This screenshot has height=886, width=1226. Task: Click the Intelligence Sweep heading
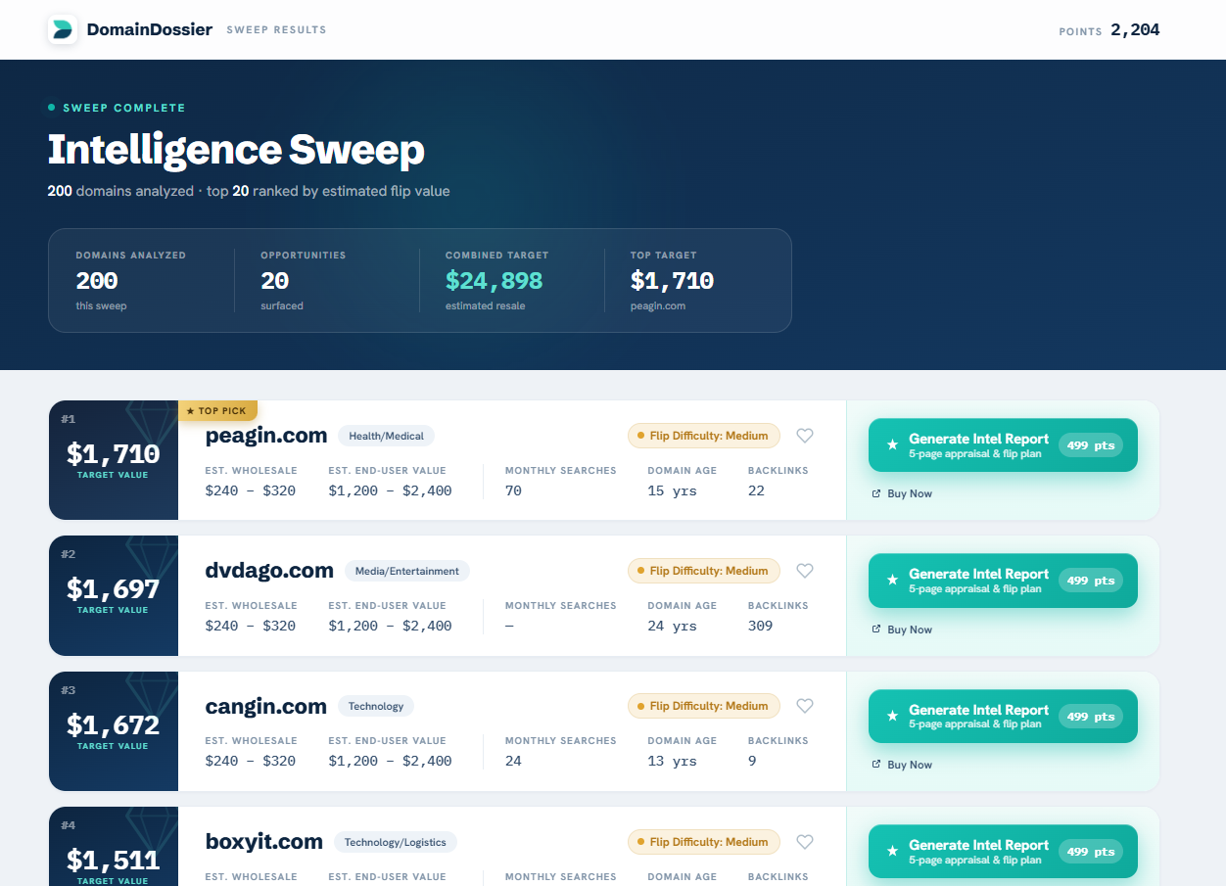pos(236,150)
